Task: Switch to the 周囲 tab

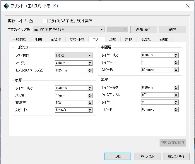Action: tap(38, 39)
